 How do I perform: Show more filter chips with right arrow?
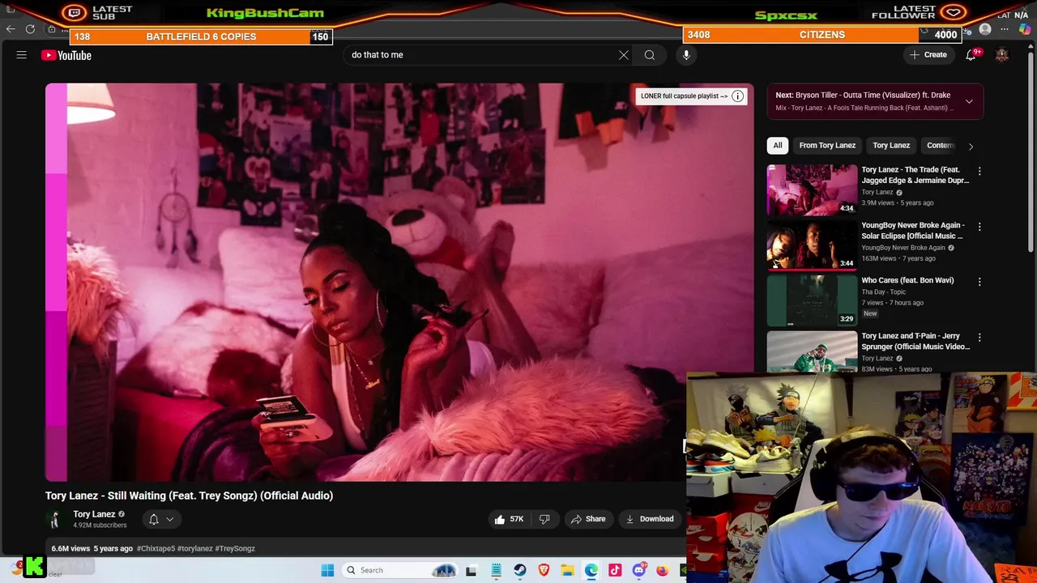971,147
